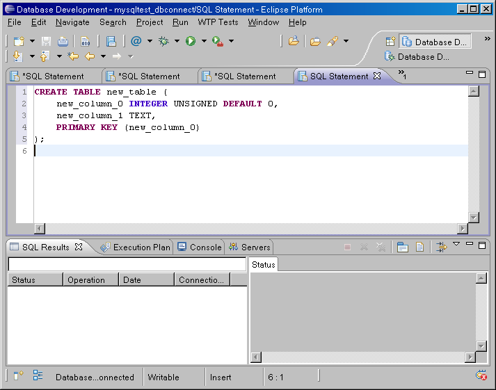Viewport: 496px width, 390px height.
Task: Click the Back navigation arrow icon
Action: click(x=89, y=56)
